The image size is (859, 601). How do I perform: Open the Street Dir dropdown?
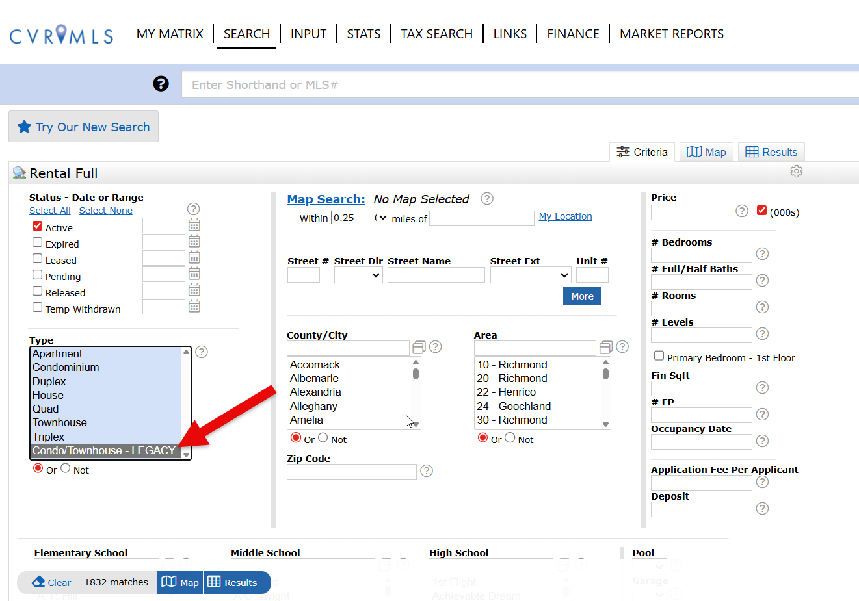point(358,275)
